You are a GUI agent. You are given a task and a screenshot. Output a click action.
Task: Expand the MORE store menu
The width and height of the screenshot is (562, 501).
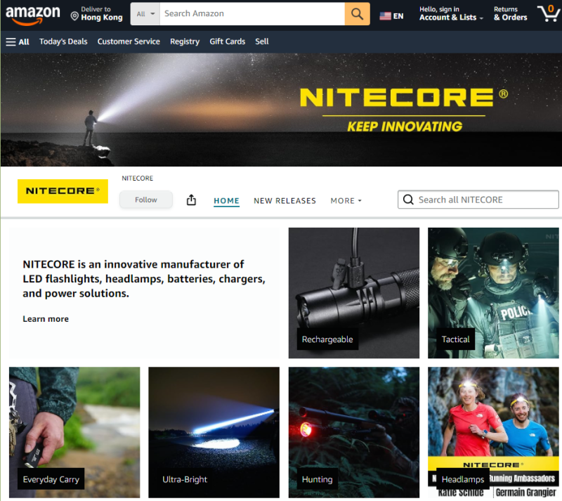[346, 201]
